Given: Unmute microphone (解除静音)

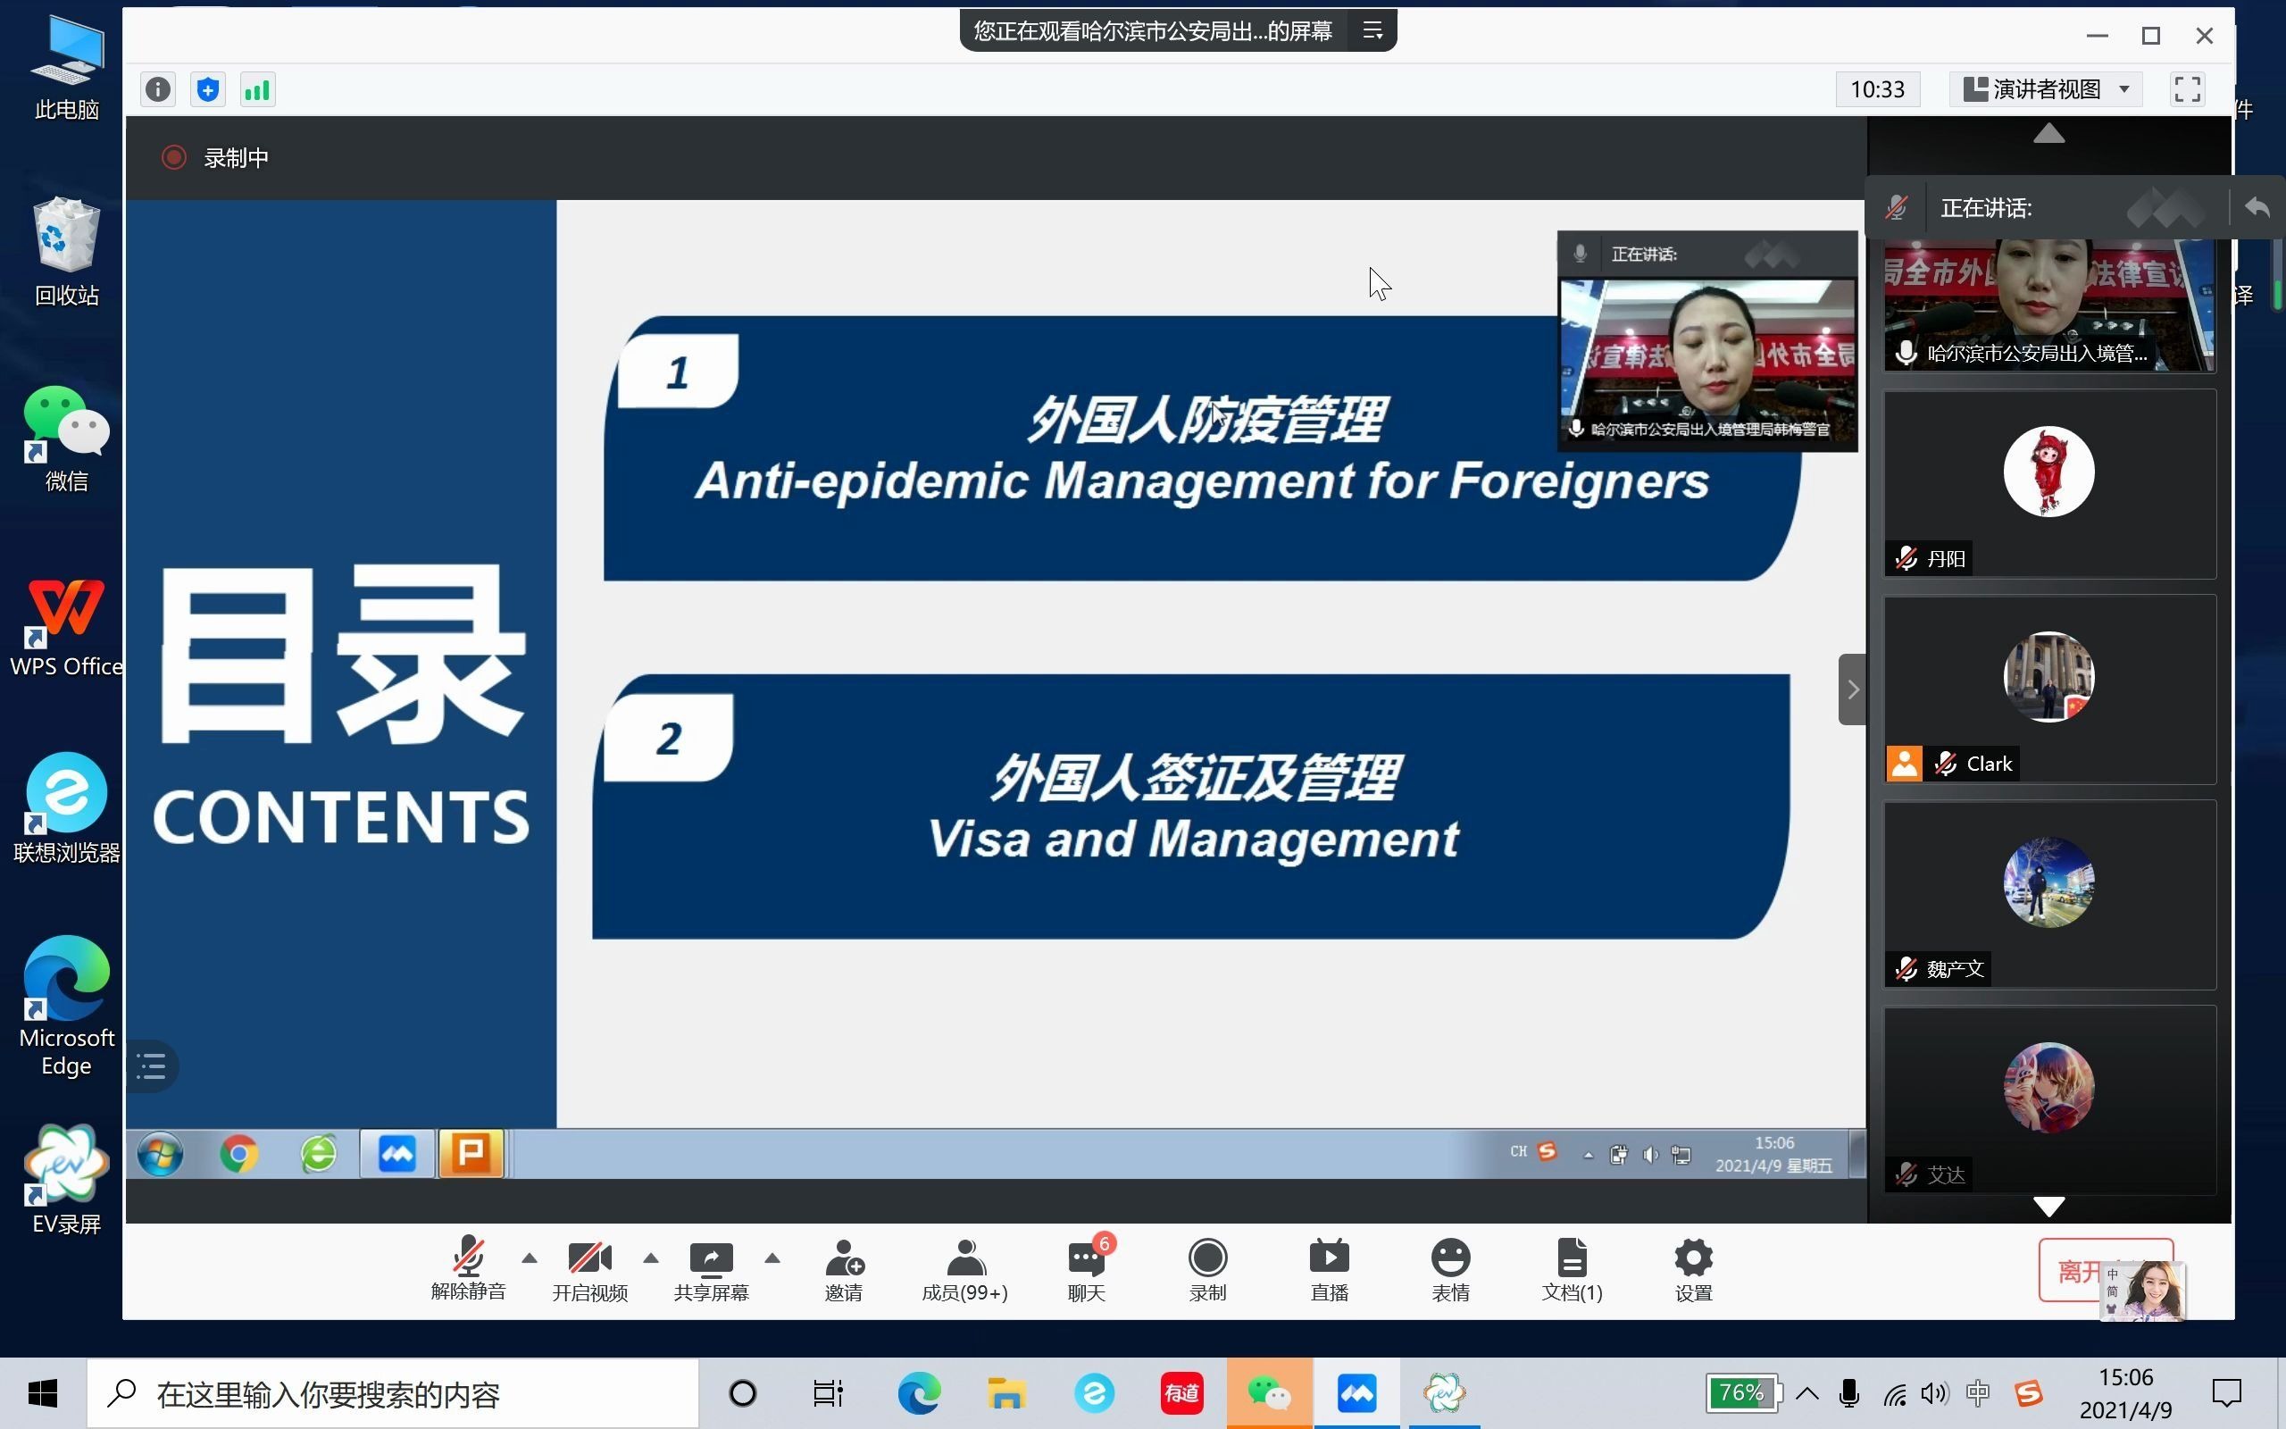Looking at the screenshot, I should coord(469,1269).
